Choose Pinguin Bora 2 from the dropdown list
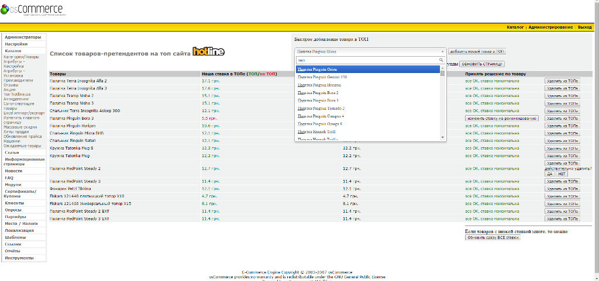Viewport: 599px width, 281px height. [x=368, y=93]
